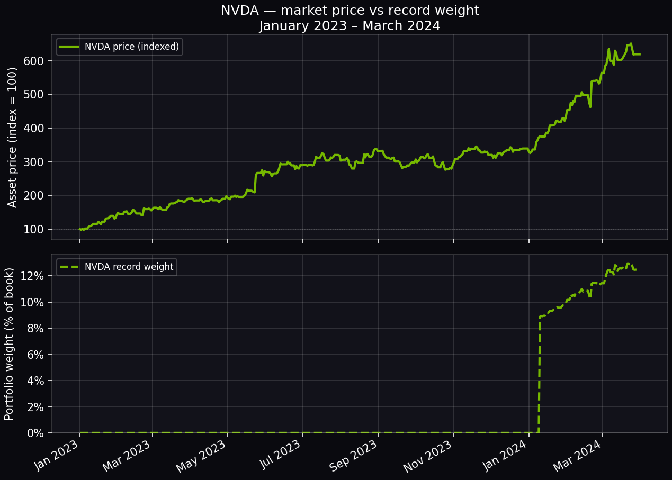Click the 10% tick on the weight axis
This screenshot has height=480, width=672.
coord(33,302)
